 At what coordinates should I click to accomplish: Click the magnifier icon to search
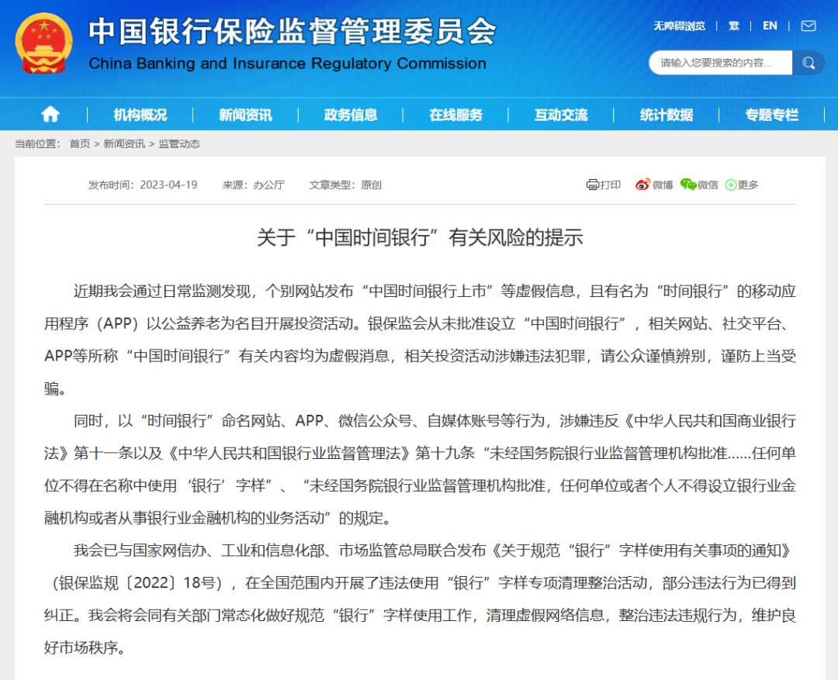click(808, 63)
